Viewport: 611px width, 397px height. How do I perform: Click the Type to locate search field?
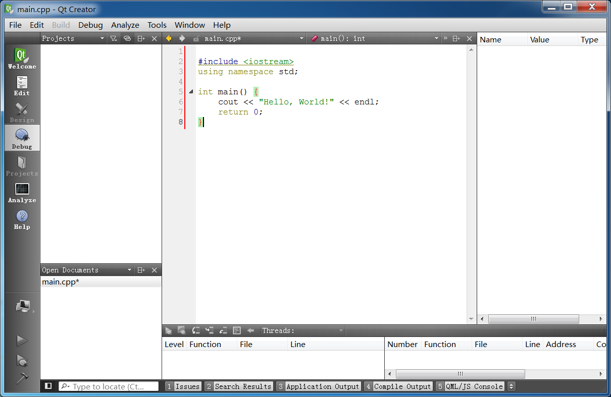point(109,386)
